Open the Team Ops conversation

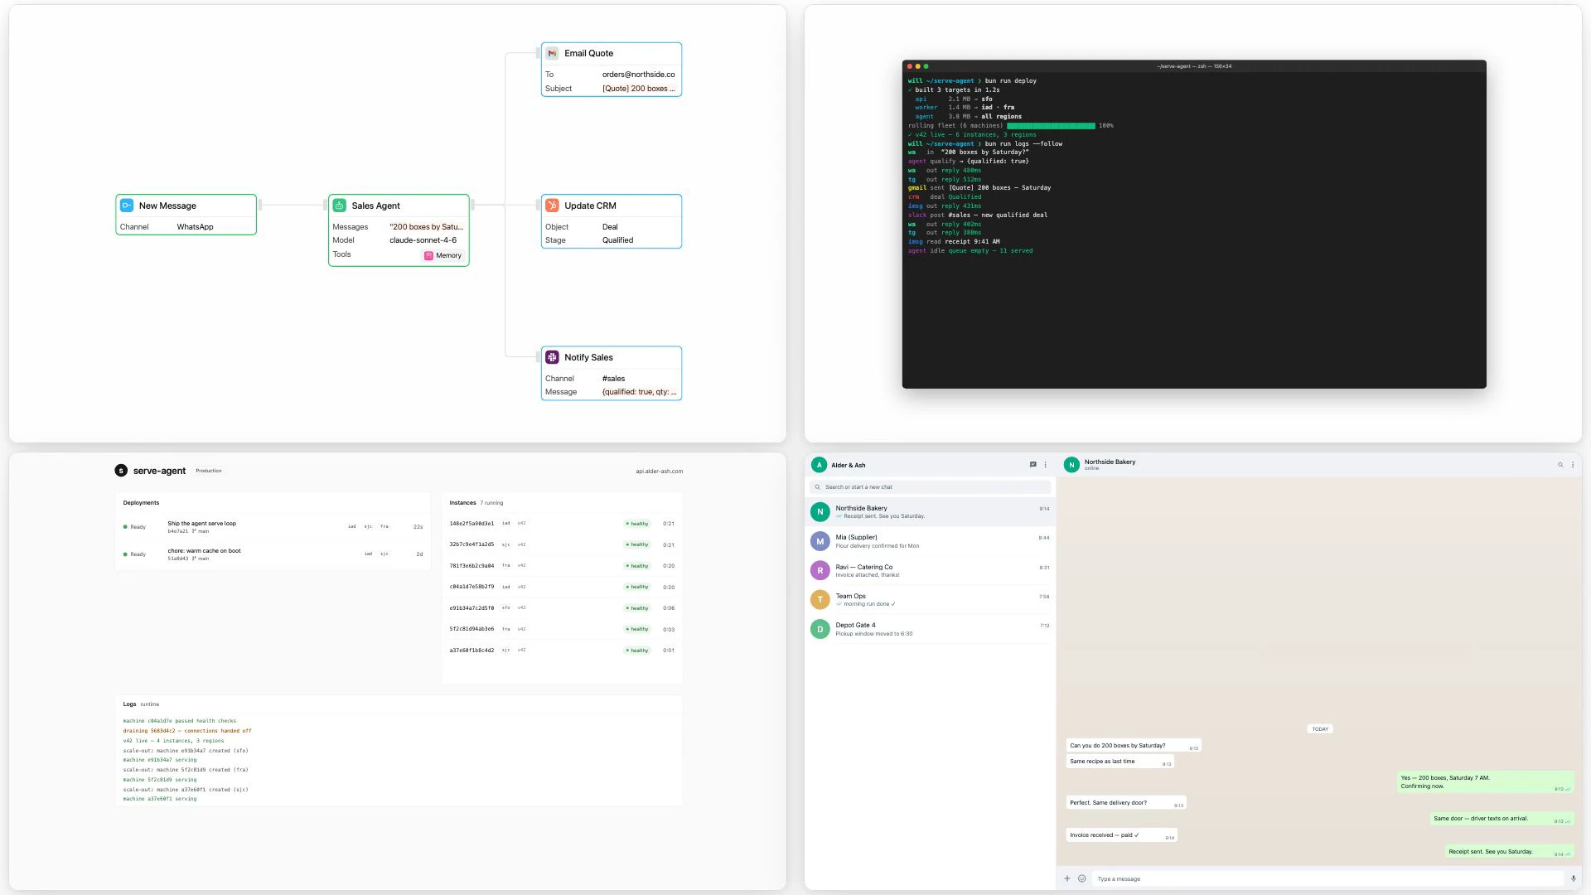[930, 600]
